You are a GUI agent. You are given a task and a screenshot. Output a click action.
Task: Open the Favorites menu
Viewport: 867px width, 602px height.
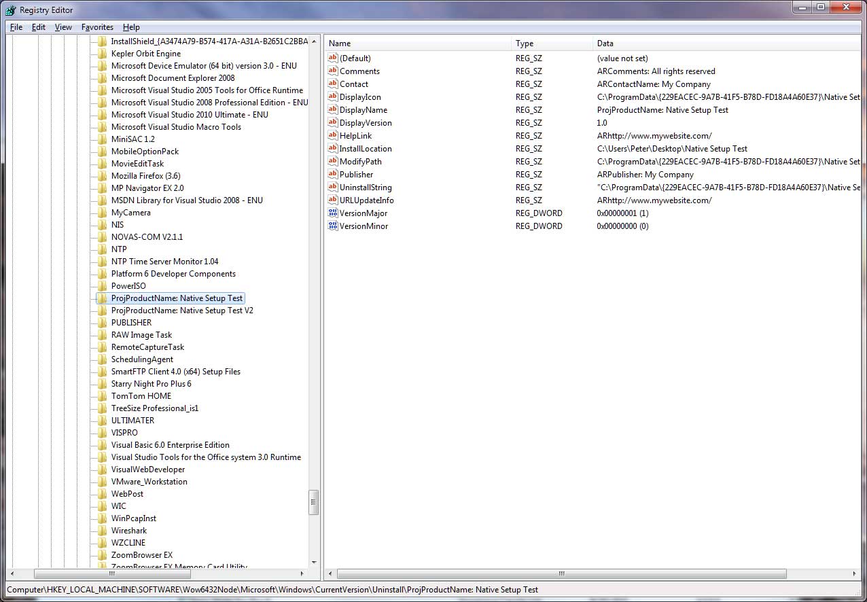pos(97,27)
